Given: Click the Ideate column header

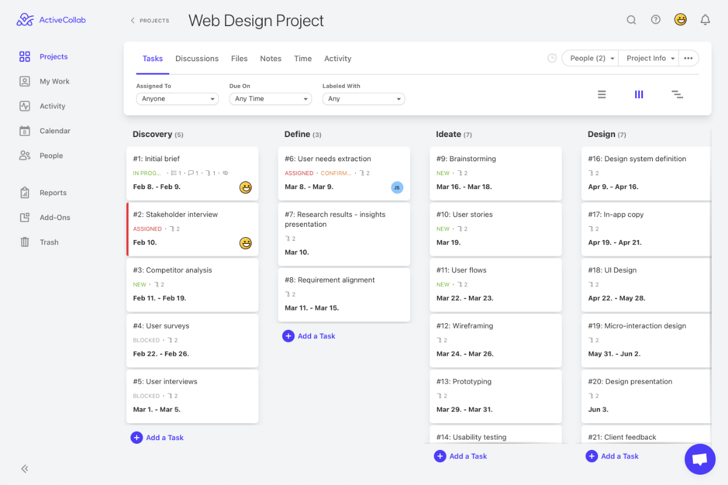Looking at the screenshot, I should tap(454, 135).
